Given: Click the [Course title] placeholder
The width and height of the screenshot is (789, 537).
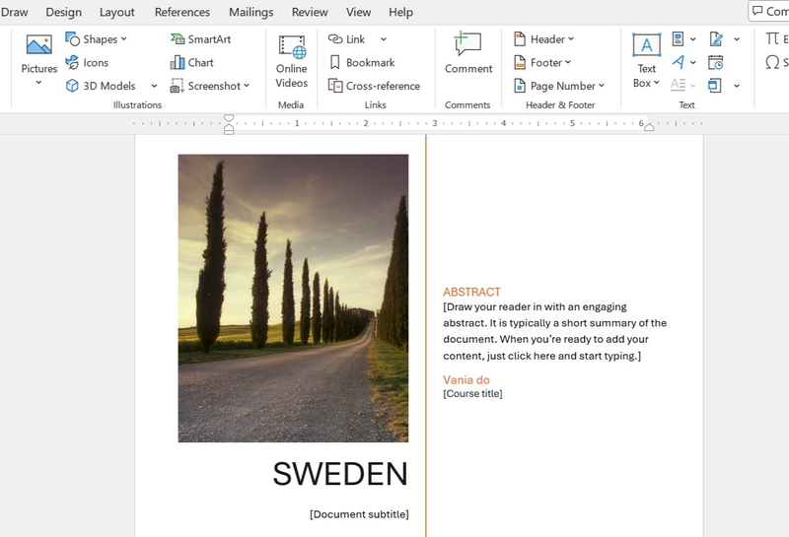Looking at the screenshot, I should coord(472,394).
